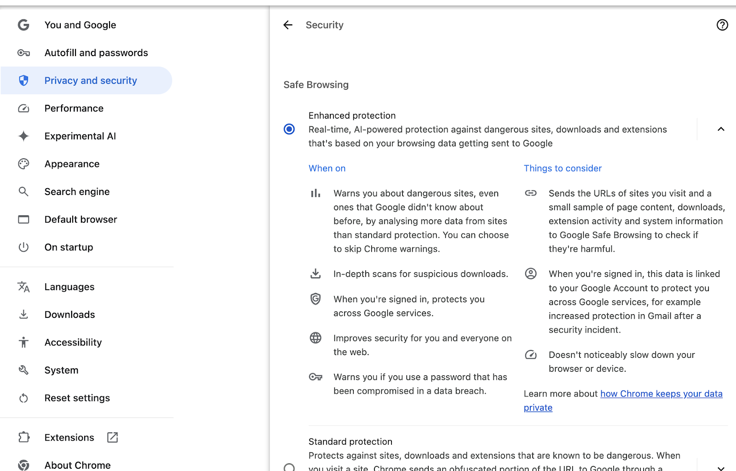Open Search engine settings

click(86, 192)
